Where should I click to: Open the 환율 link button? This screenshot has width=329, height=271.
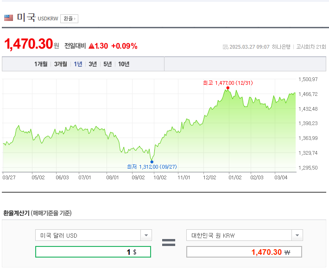pos(69,19)
